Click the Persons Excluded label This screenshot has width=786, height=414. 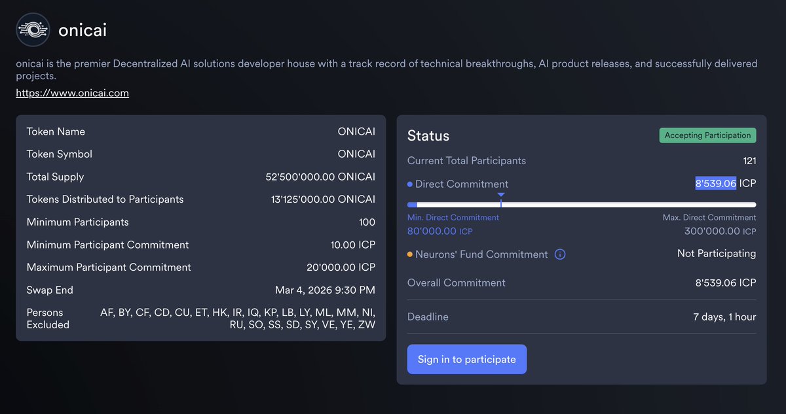click(48, 319)
